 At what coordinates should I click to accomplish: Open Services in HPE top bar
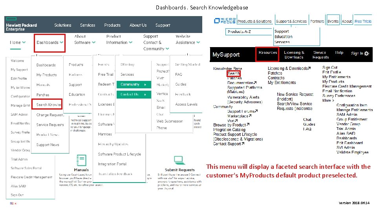click(88, 25)
